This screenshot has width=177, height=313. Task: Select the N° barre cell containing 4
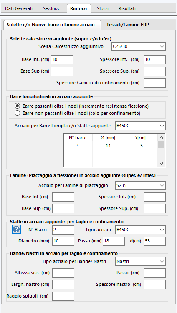click(x=78, y=146)
